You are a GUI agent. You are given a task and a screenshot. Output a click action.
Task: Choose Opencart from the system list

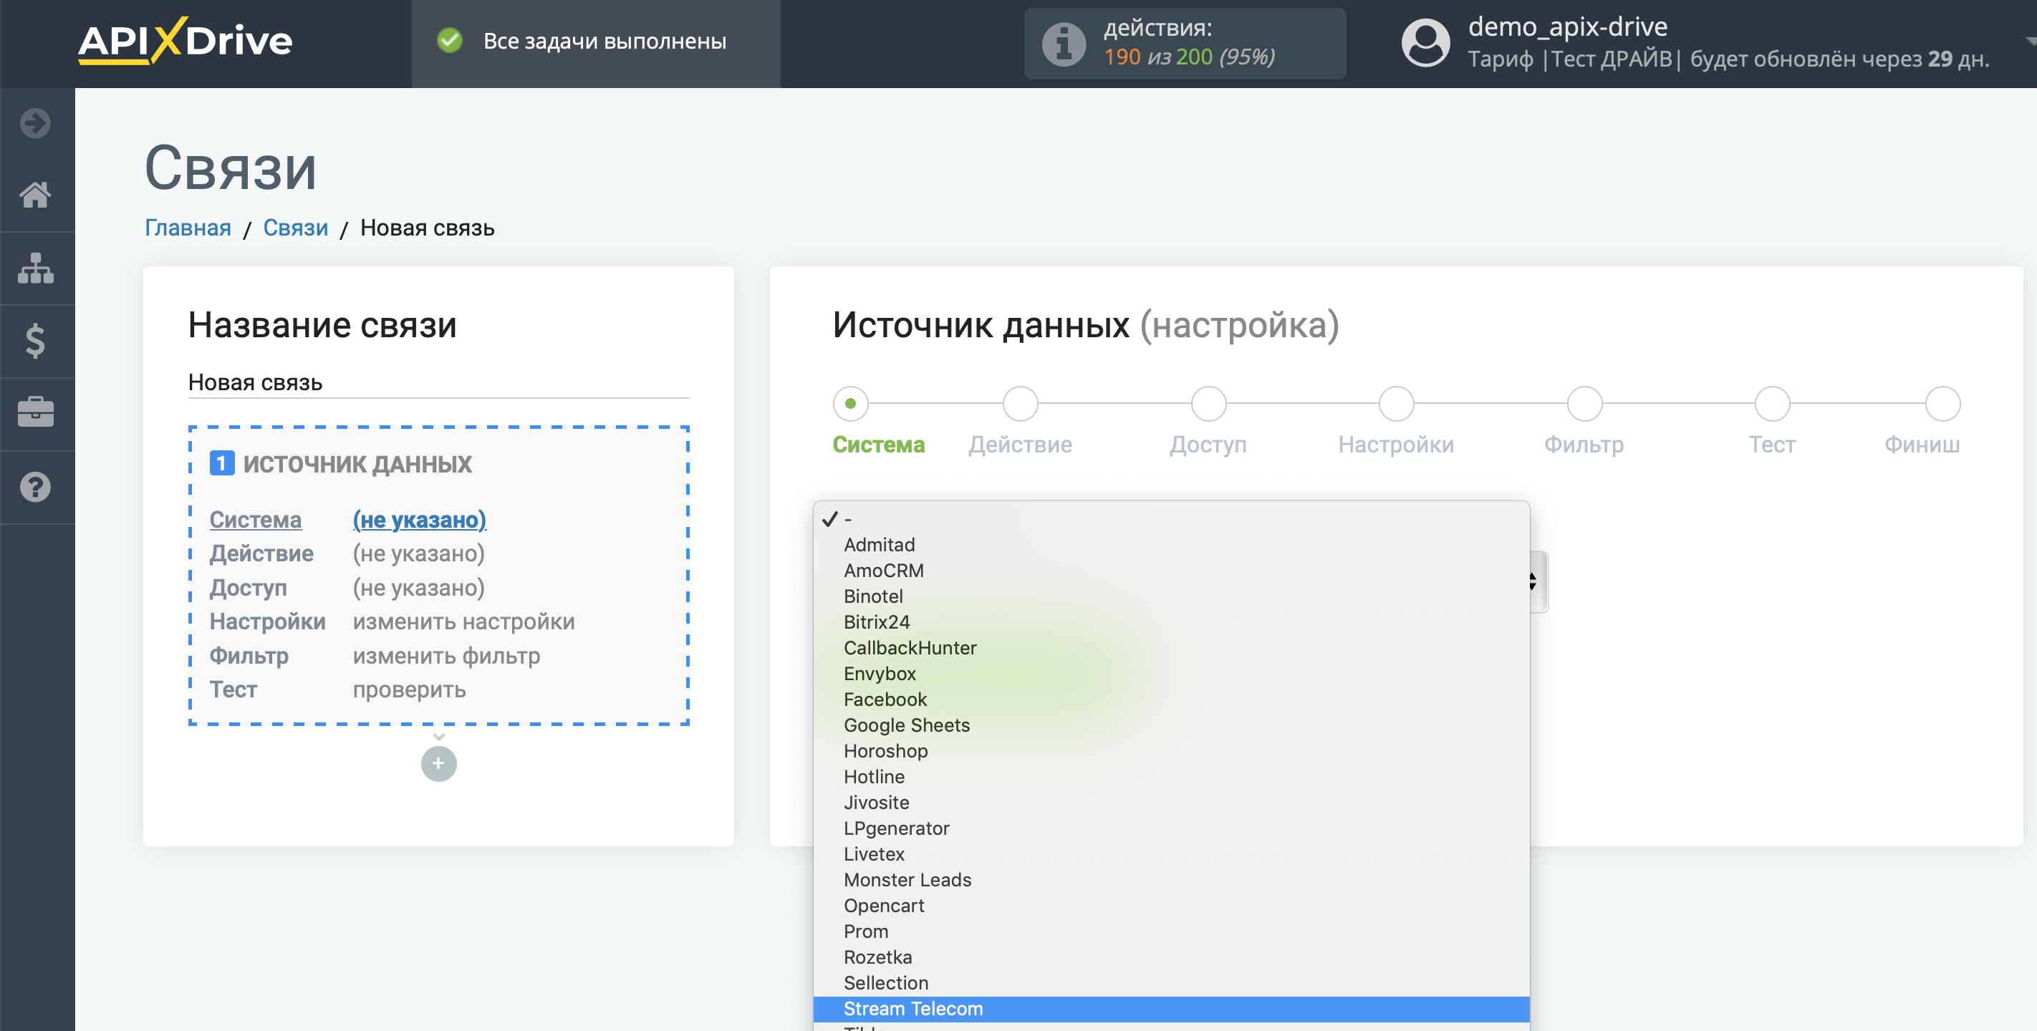pos(1171,906)
